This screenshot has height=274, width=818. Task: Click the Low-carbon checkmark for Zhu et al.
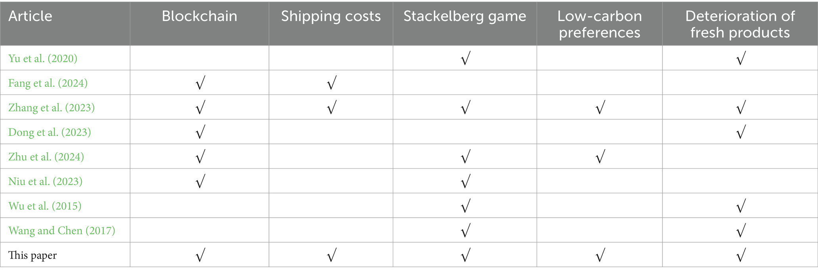click(600, 157)
